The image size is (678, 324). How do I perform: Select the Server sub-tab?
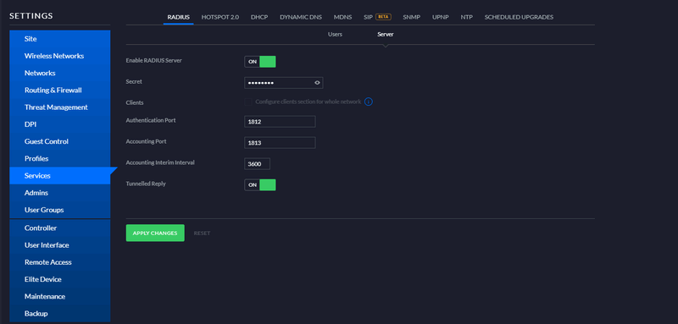pyautogui.click(x=386, y=34)
